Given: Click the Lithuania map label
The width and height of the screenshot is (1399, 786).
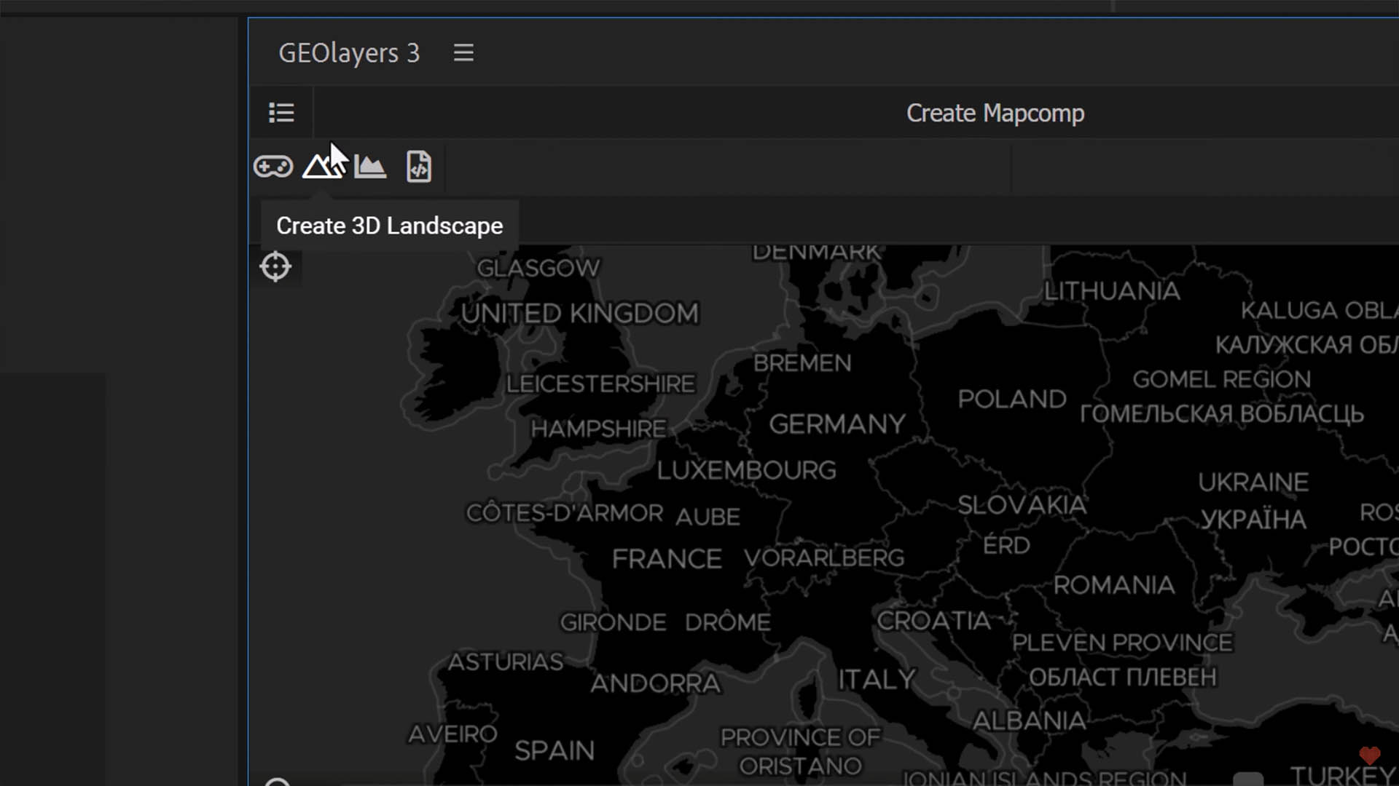Looking at the screenshot, I should pos(1112,291).
